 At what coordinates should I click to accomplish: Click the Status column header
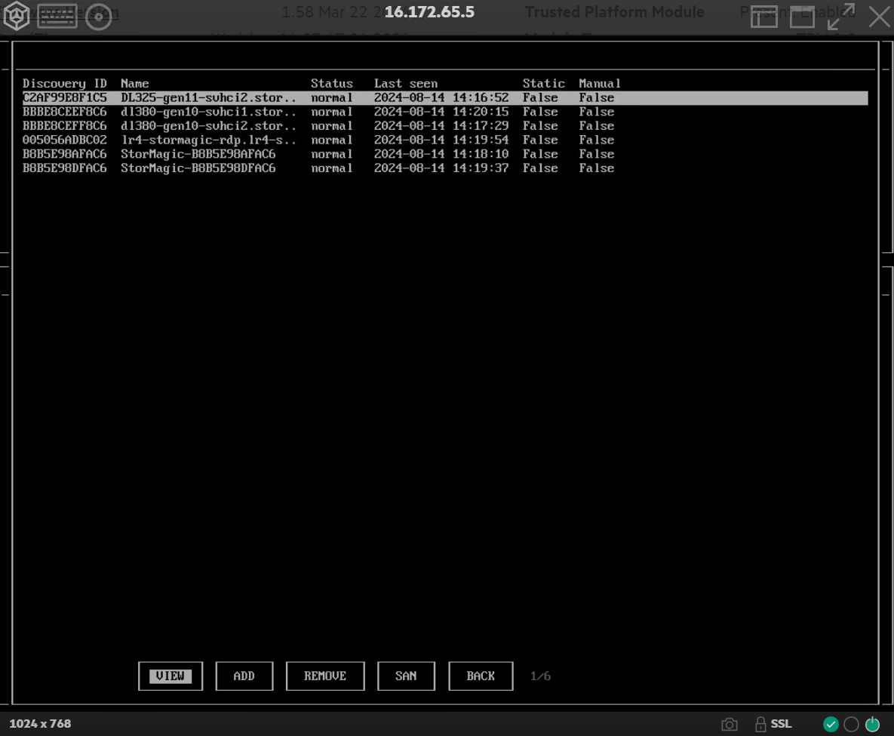click(x=332, y=84)
